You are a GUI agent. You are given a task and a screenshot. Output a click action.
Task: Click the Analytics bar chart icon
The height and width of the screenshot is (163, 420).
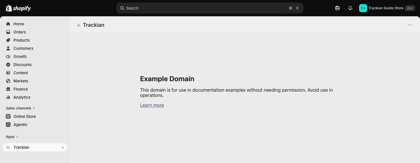tap(8, 97)
